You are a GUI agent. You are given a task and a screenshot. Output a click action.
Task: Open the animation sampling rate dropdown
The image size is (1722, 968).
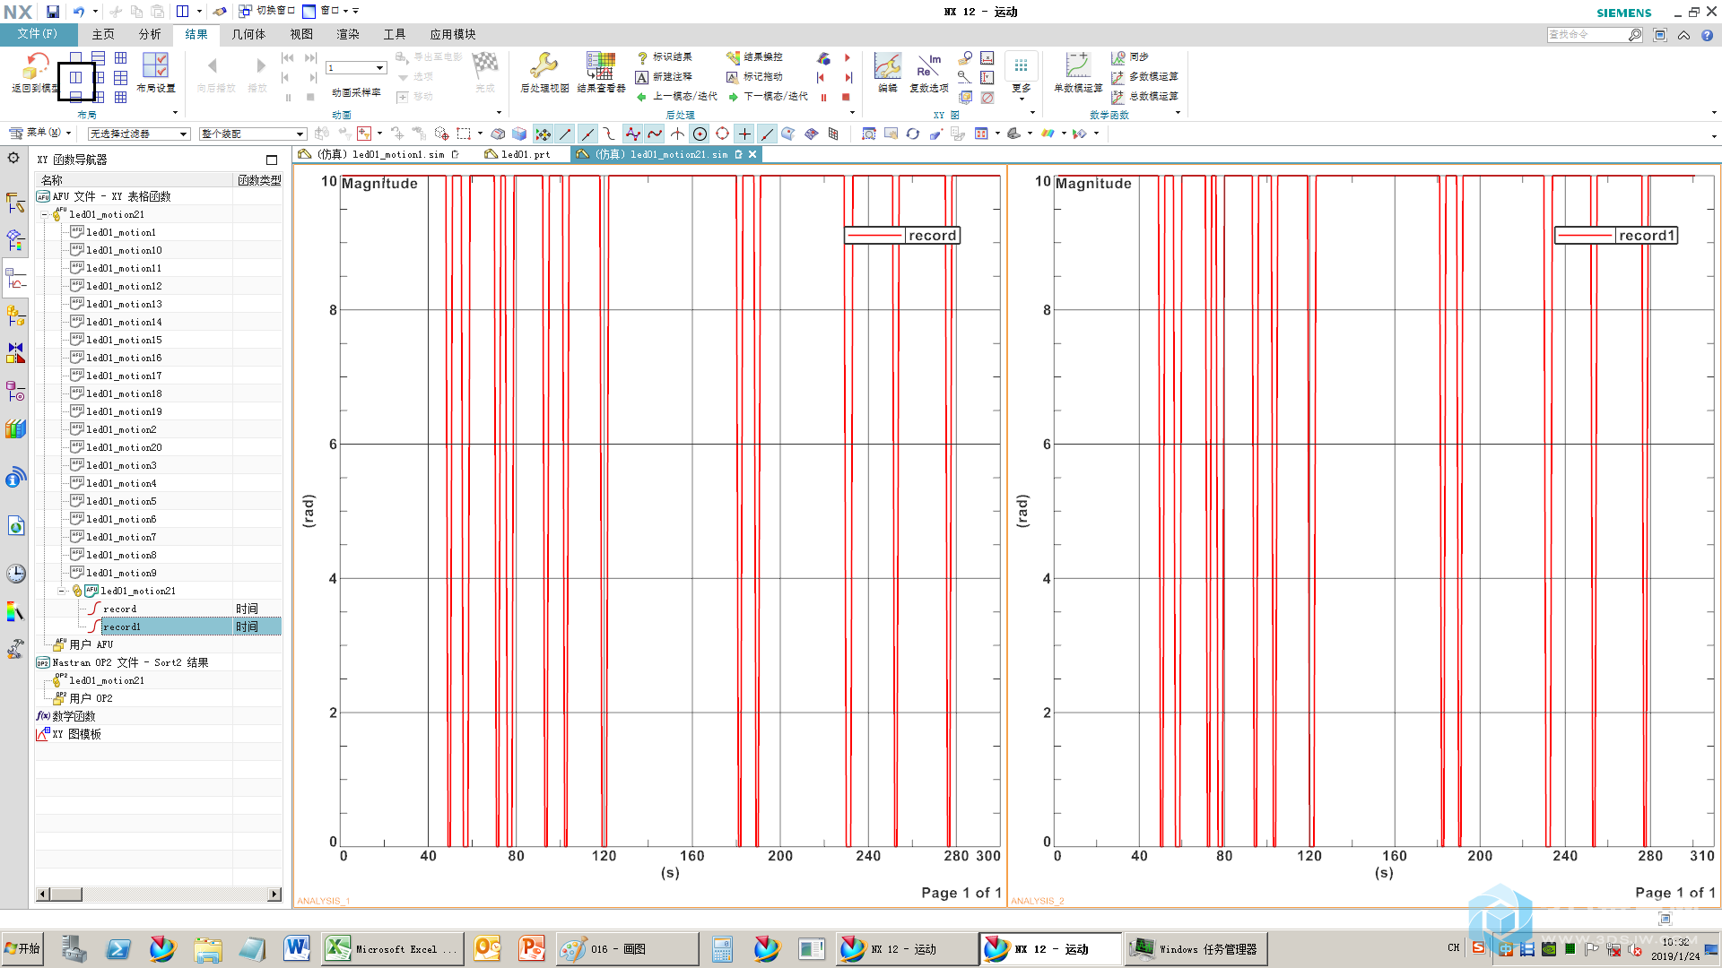(356, 68)
